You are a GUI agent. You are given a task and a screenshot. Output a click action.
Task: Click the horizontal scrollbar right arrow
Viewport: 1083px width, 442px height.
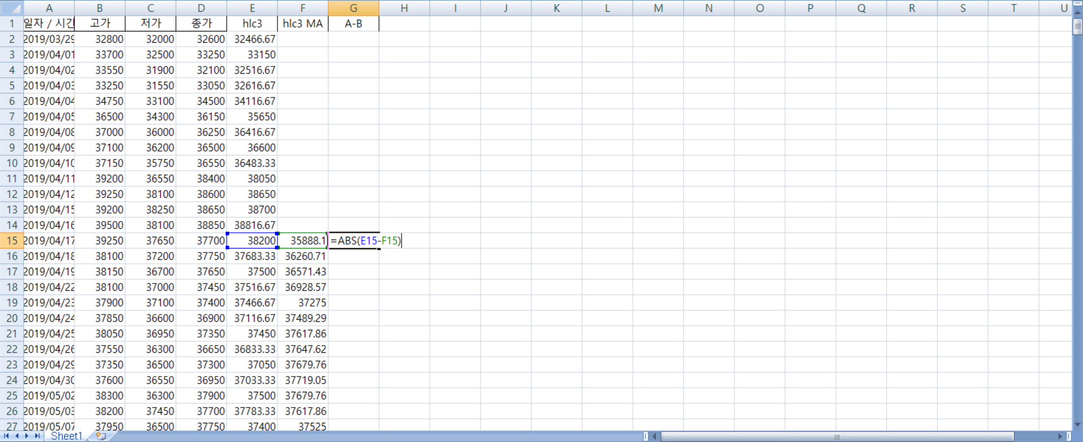point(1060,436)
